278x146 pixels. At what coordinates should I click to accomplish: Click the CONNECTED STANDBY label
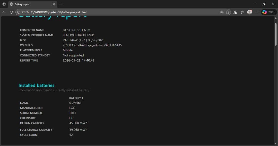pos(35,55)
